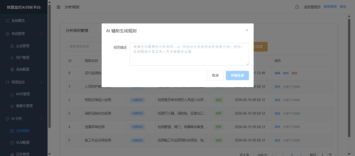The width and height of the screenshot is (355, 156).
Task: Click the 修改密码 link
Action: click(x=330, y=7)
